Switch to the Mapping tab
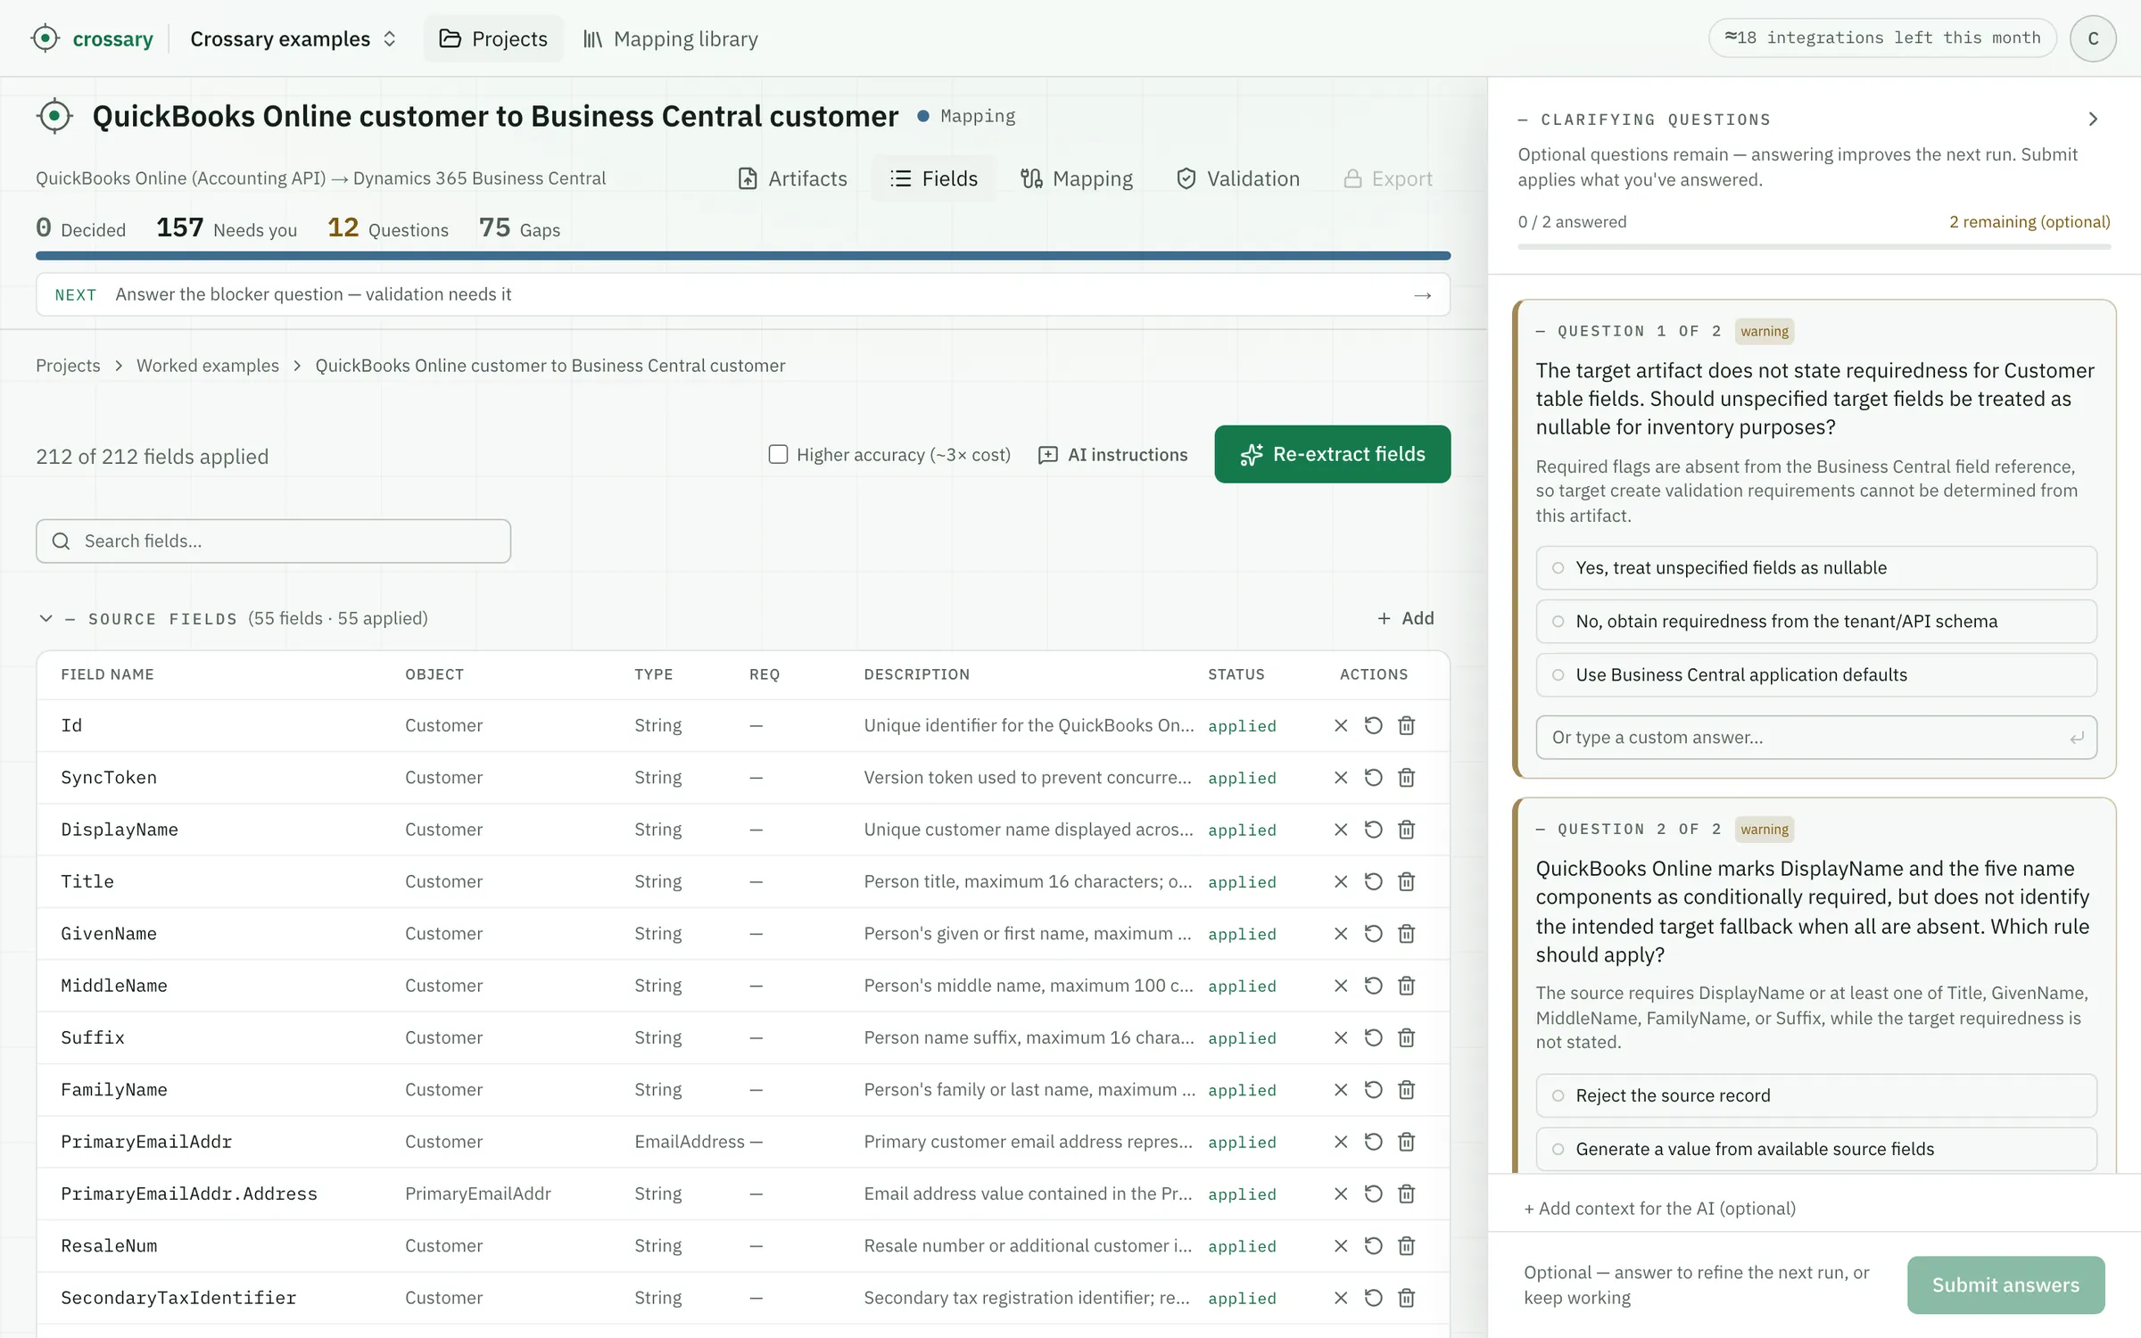This screenshot has width=2141, height=1338. tap(1077, 178)
